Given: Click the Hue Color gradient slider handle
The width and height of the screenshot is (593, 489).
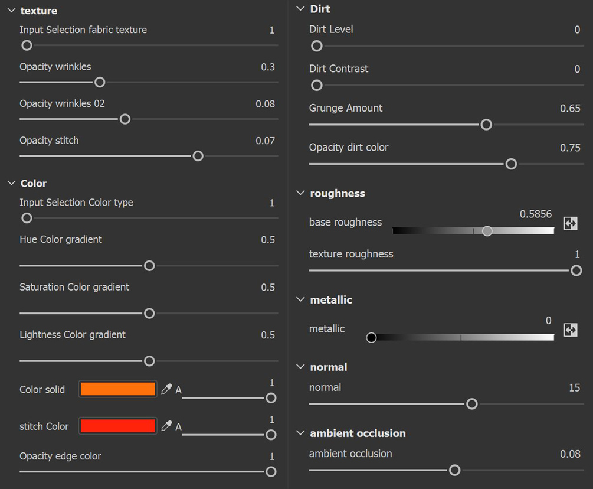Looking at the screenshot, I should point(149,266).
